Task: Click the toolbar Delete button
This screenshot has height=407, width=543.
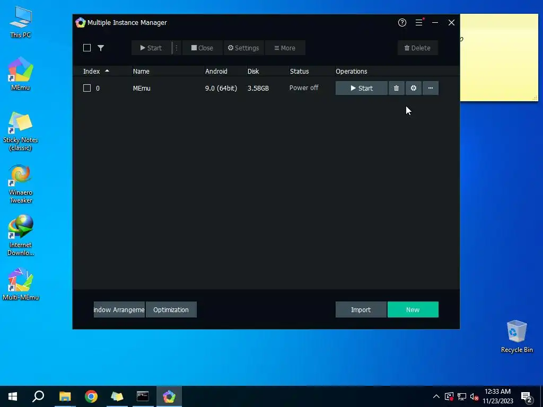Action: [418, 48]
